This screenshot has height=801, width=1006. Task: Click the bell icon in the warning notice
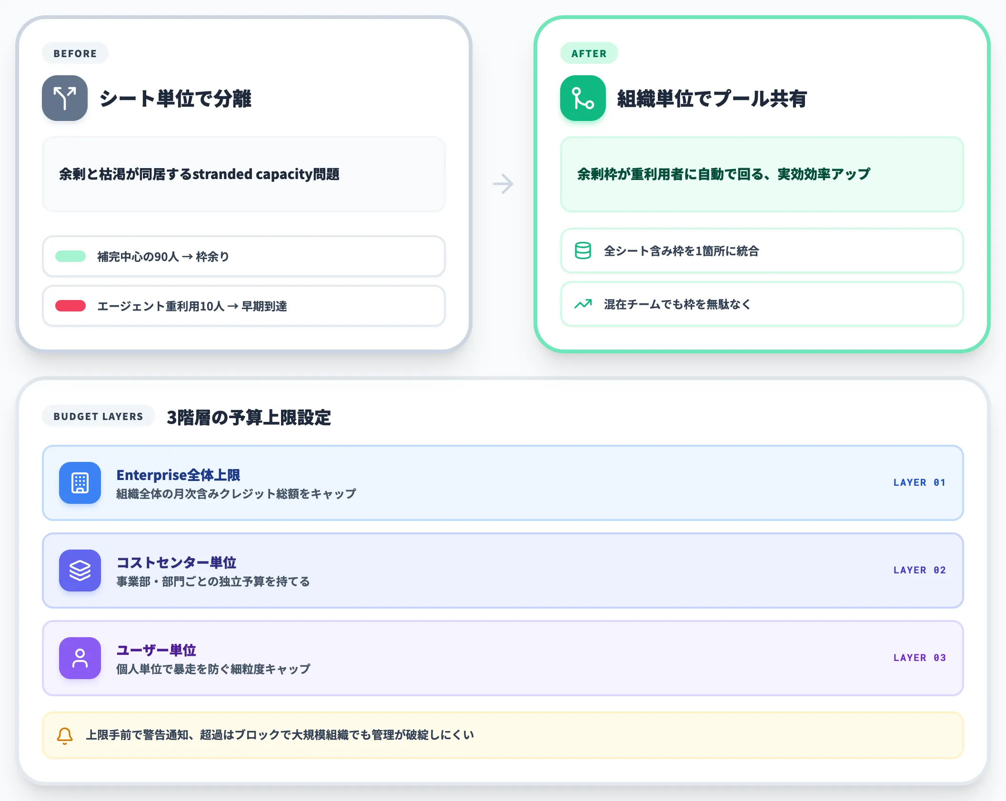click(65, 736)
